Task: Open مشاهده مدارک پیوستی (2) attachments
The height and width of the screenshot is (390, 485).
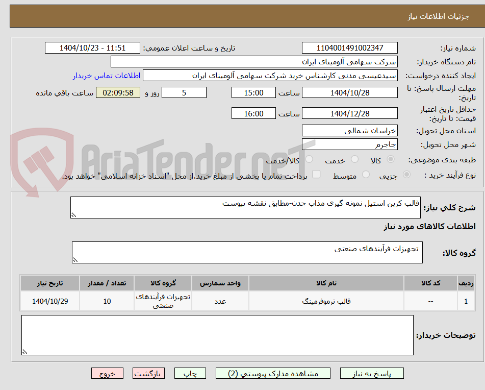Action: point(273,373)
